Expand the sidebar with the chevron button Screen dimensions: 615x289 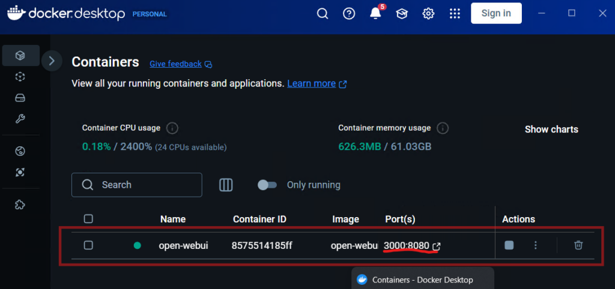52,61
